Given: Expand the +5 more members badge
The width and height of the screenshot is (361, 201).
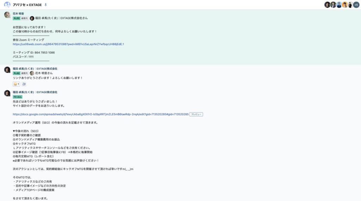Looking at the screenshot, I should coord(356,5).
